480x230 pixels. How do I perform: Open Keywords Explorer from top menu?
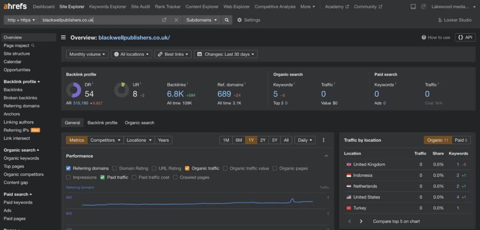tap(107, 7)
